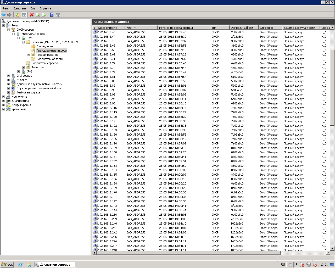
Task: Click the Action Center flag tray icon
Action: 302,265
